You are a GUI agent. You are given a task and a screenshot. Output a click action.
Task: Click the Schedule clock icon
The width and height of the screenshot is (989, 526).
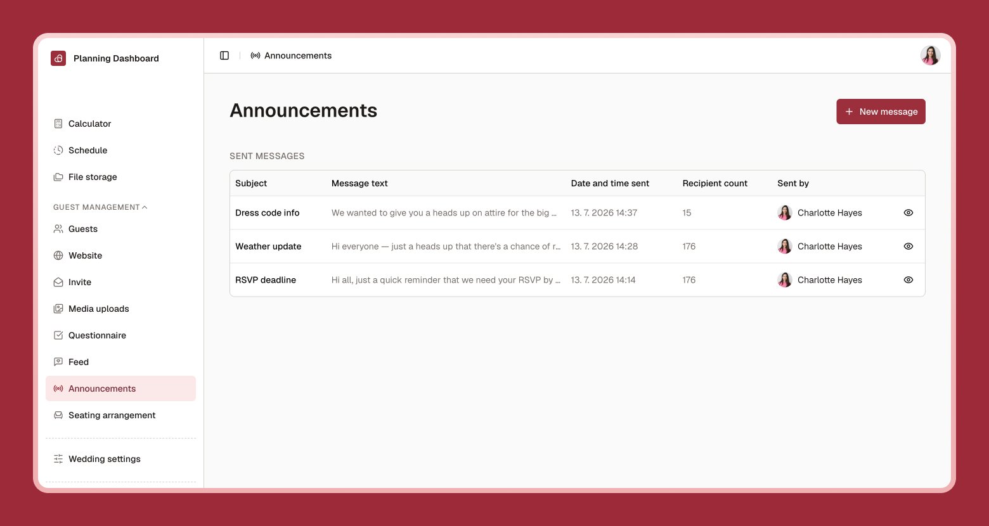click(x=58, y=150)
